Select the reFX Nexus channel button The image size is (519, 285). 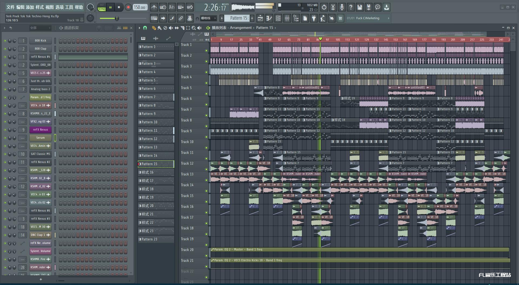(41, 130)
